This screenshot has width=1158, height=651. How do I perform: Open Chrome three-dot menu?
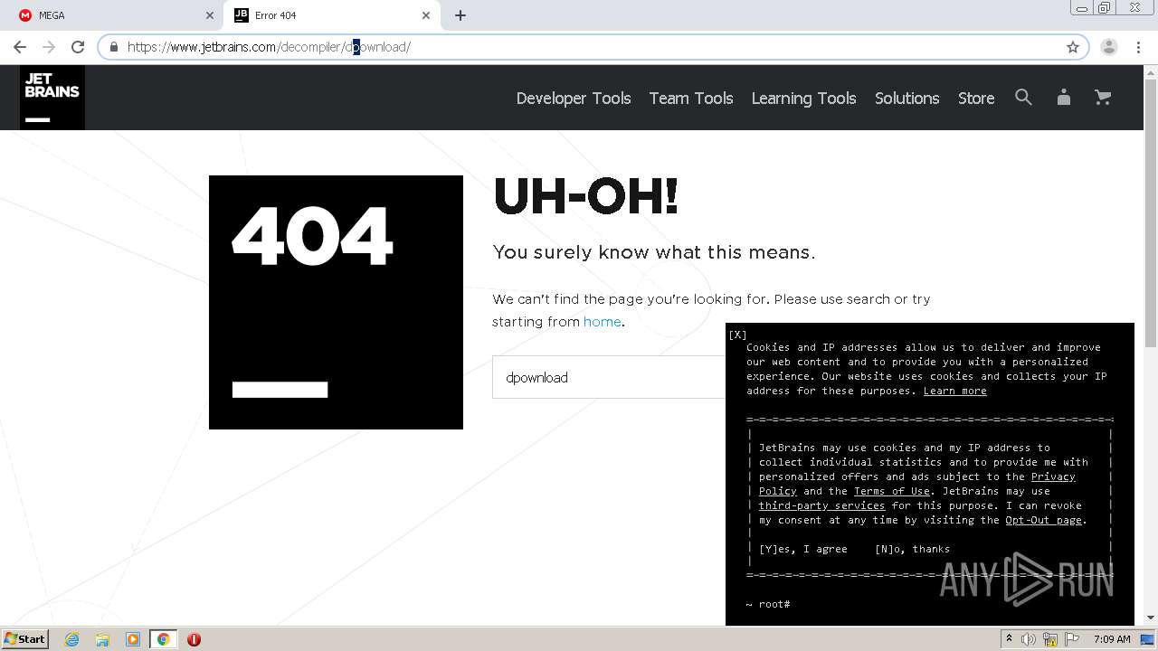[1139, 47]
